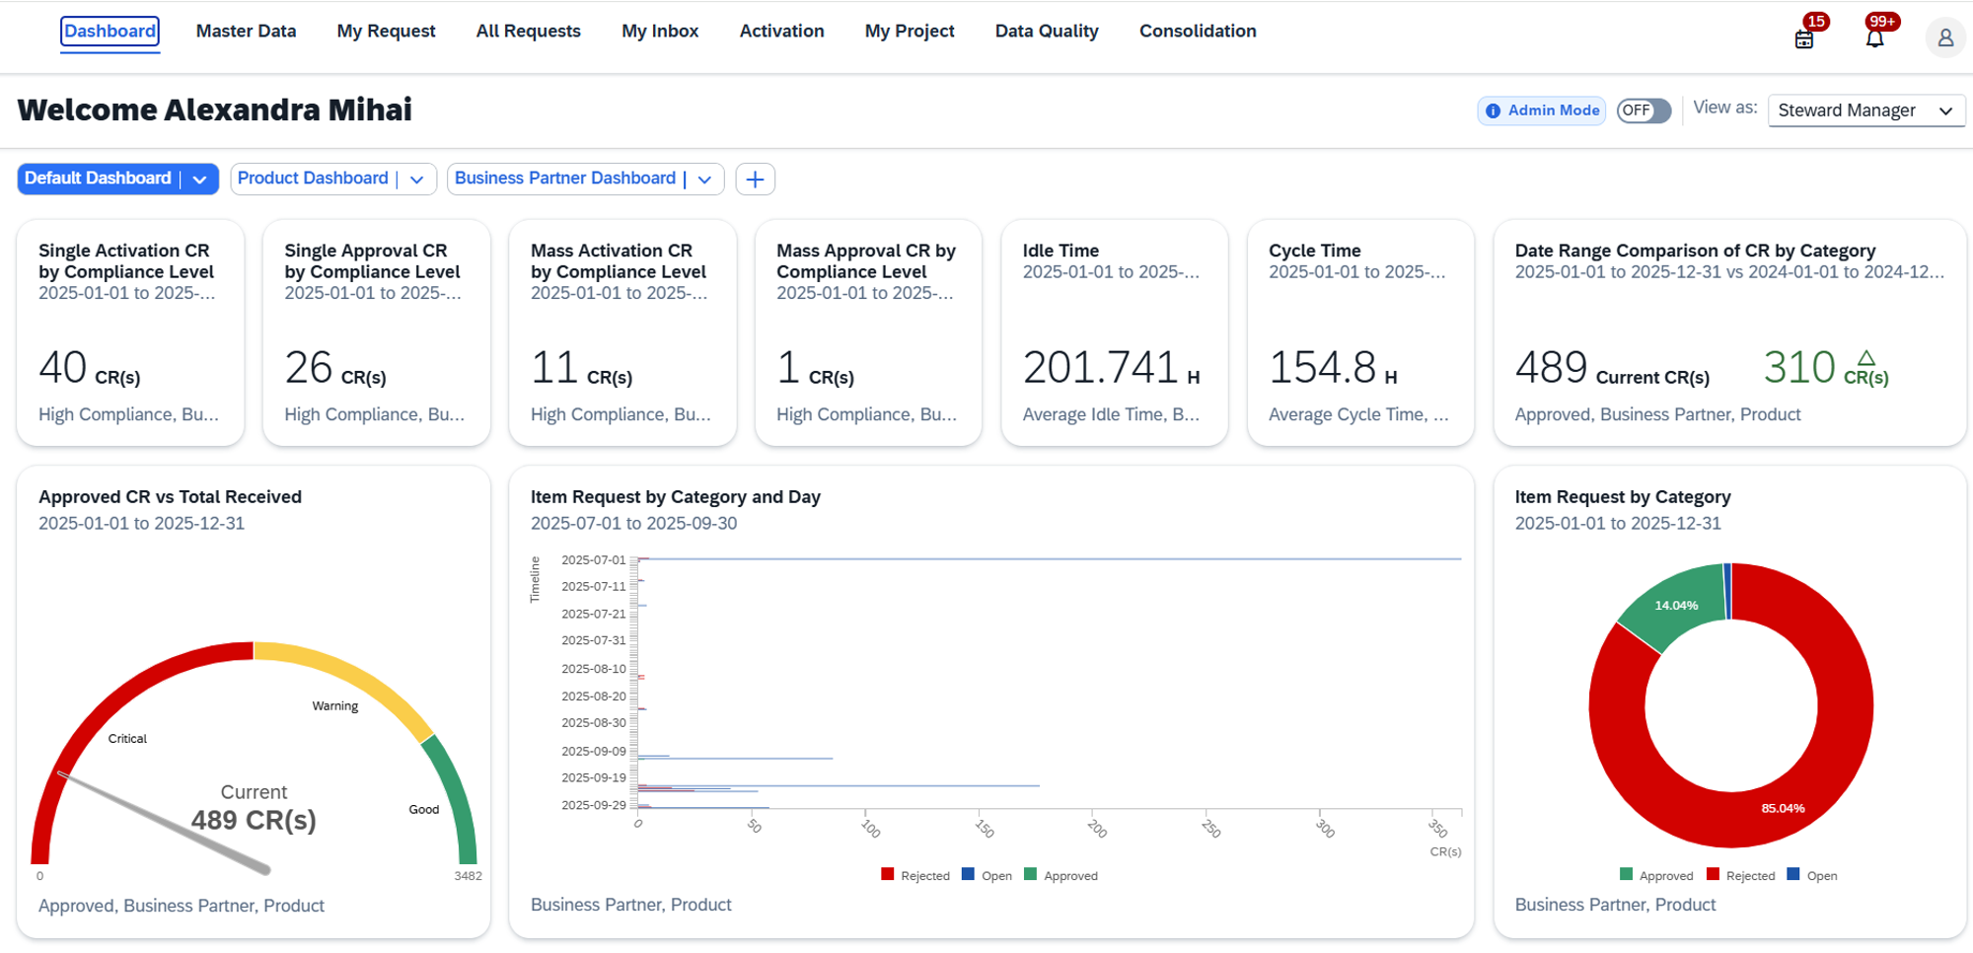This screenshot has width=1973, height=953.
Task: Expand the Default Dashboard dropdown chevron
Action: click(200, 179)
